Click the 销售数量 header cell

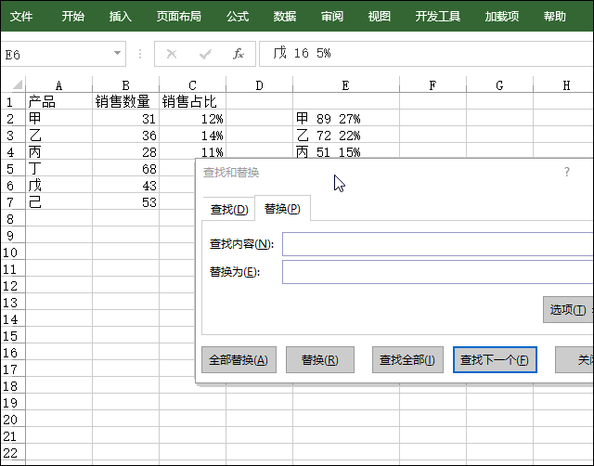point(126,101)
